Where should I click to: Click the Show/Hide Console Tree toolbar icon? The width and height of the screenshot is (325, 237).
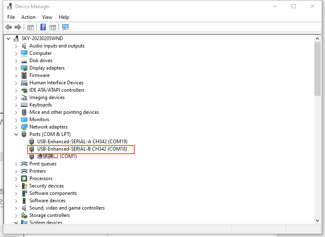click(x=30, y=27)
